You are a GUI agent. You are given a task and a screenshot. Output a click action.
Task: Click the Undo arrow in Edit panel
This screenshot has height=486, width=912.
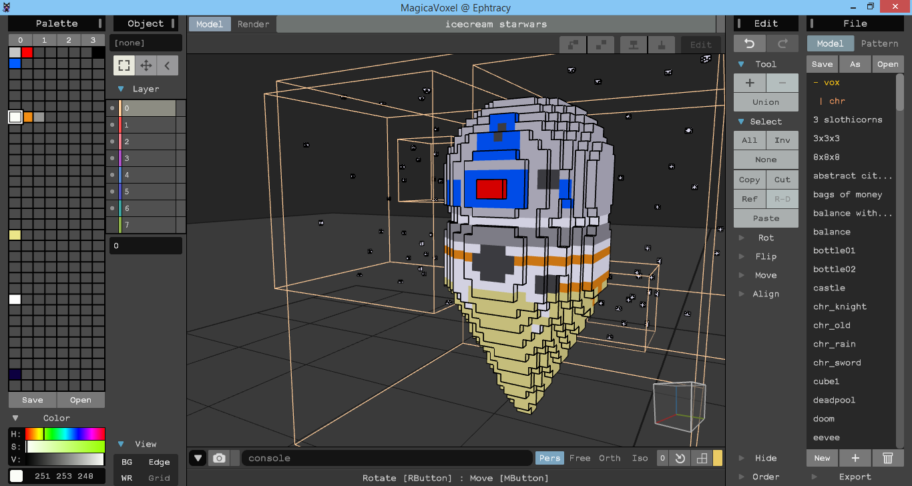coord(750,43)
